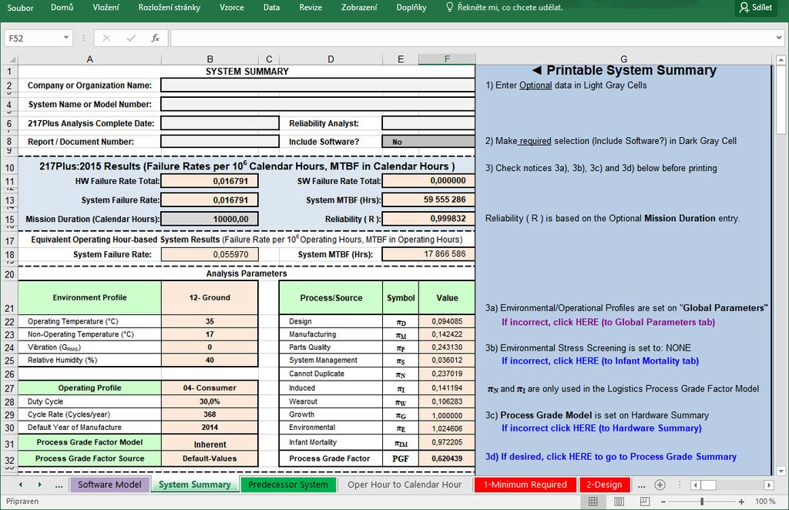Switch to 2-Design sheet tab
Screen dimensions: 789x510
pyautogui.click(x=604, y=485)
